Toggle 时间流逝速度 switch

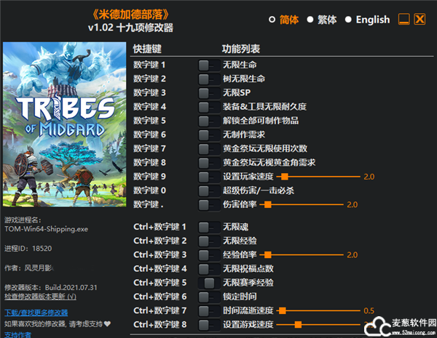[209, 310]
